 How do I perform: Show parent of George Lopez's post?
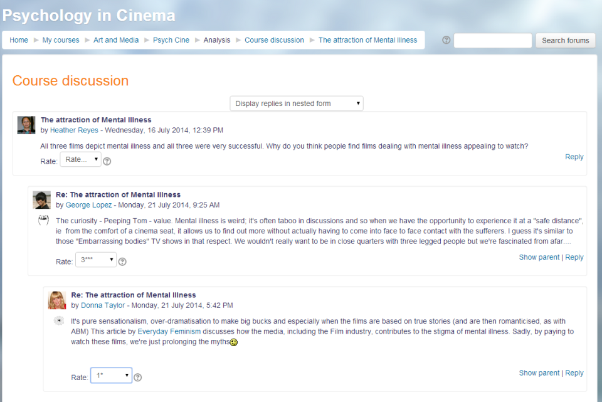[539, 257]
